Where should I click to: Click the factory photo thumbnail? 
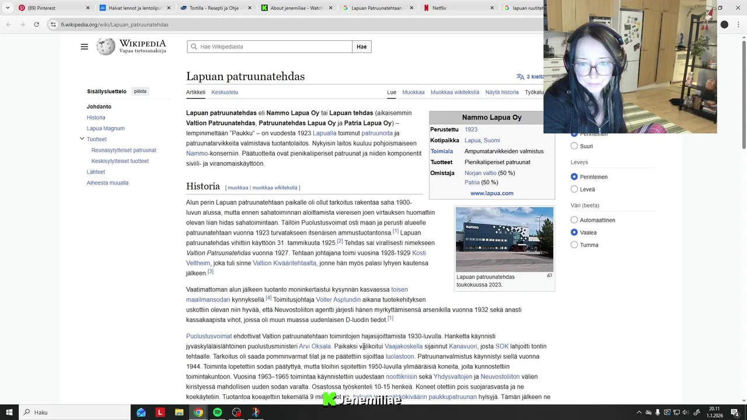pos(504,239)
